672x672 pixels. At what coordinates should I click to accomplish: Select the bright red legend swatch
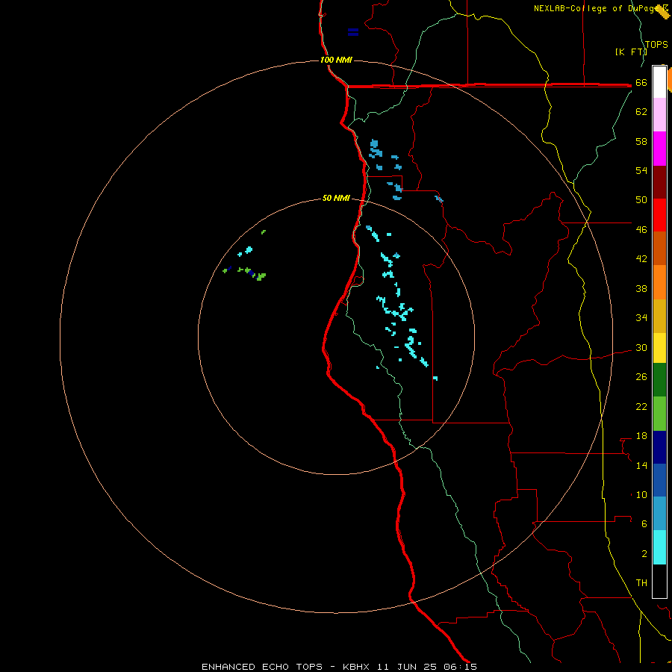coord(659,215)
